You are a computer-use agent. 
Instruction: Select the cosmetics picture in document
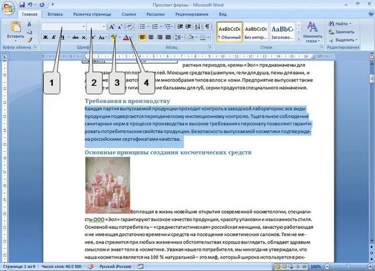pyautogui.click(x=108, y=185)
